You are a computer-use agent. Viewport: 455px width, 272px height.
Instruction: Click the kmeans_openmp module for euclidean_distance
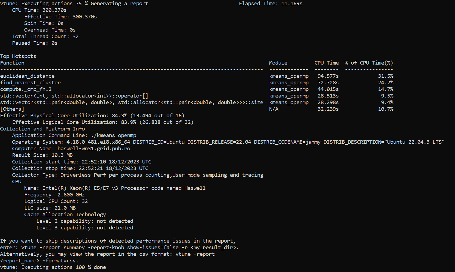click(x=289, y=76)
